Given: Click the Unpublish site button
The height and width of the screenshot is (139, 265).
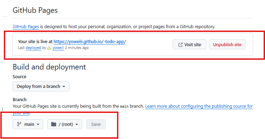Looking at the screenshot, I should click(227, 44).
